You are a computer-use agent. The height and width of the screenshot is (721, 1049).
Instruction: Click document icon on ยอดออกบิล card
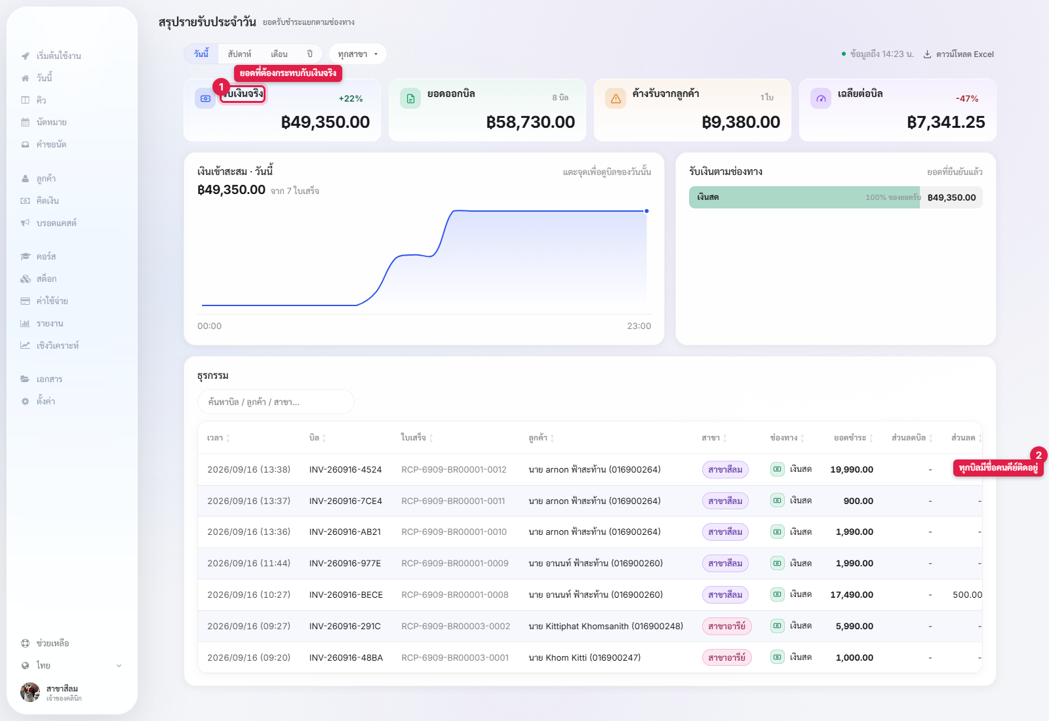click(x=410, y=99)
